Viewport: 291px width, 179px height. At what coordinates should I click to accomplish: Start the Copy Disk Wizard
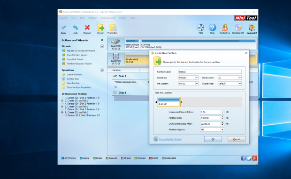point(75,59)
